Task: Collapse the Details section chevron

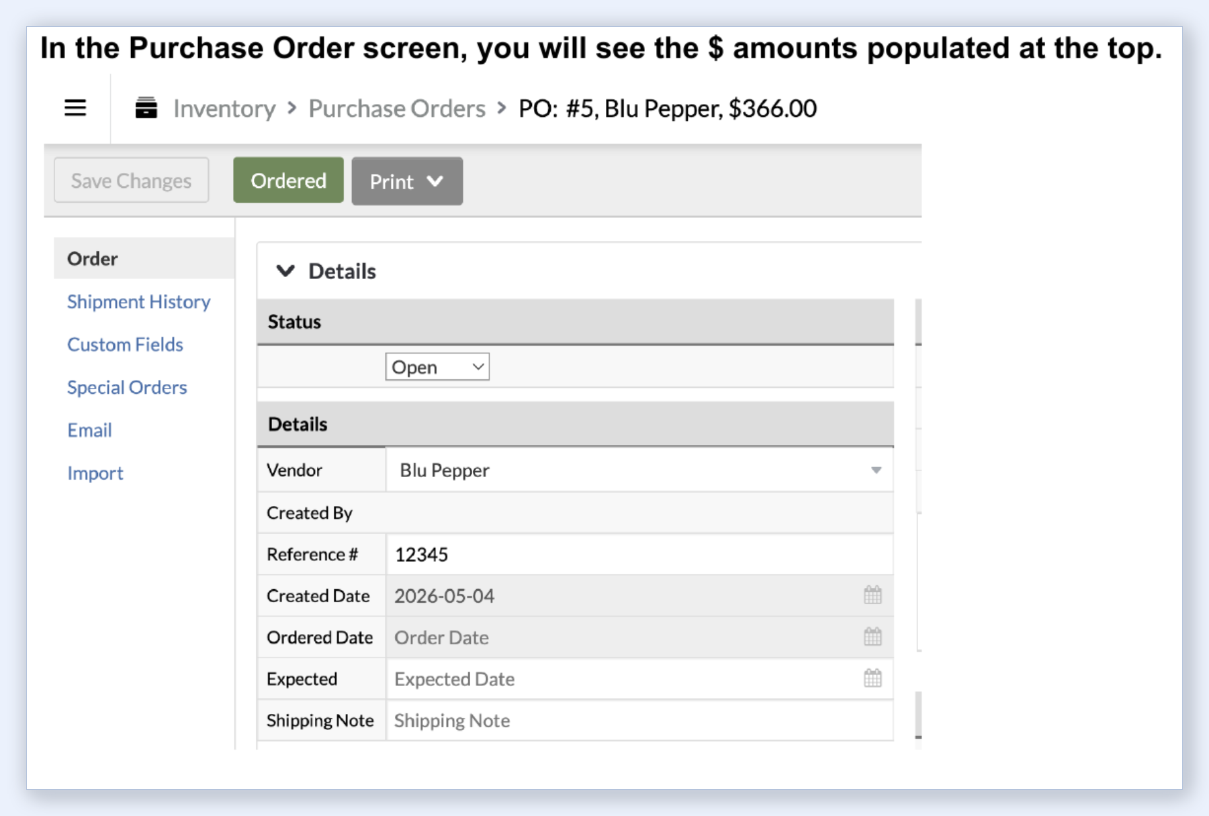Action: pos(285,271)
